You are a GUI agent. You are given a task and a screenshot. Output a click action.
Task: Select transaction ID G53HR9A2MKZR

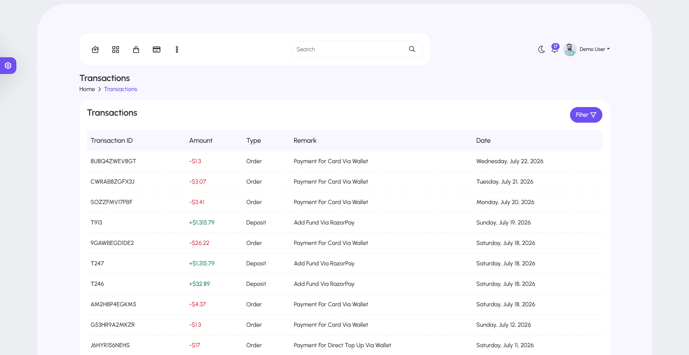coord(113,325)
